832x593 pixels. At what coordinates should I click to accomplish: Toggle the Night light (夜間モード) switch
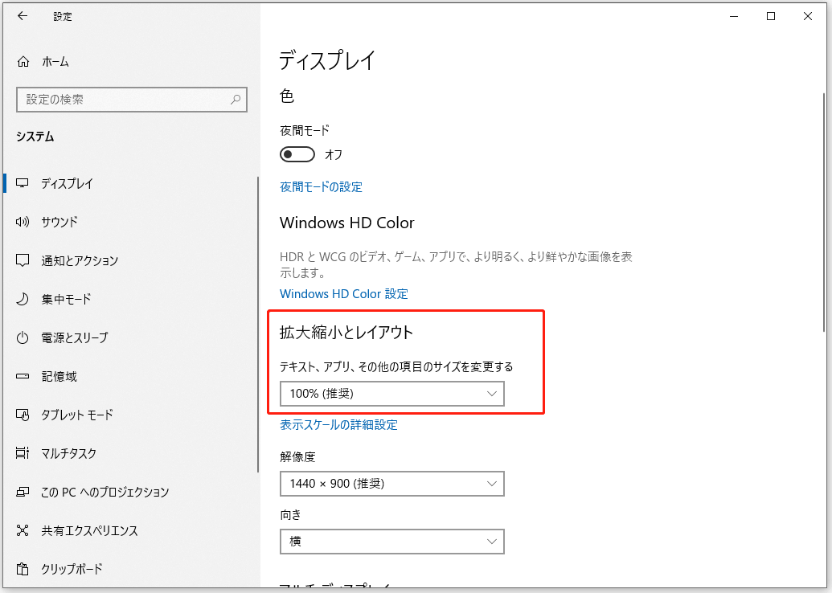[297, 154]
